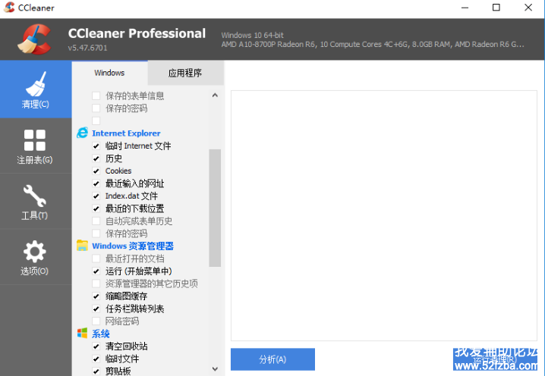Open the Options 选项(O) gear icon

point(34,252)
